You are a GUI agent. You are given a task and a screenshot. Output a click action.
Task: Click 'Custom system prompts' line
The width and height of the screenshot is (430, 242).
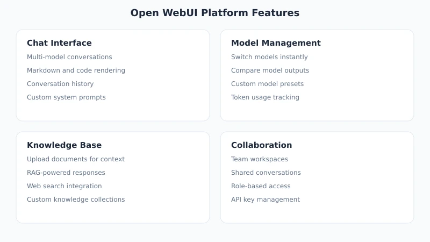(66, 97)
